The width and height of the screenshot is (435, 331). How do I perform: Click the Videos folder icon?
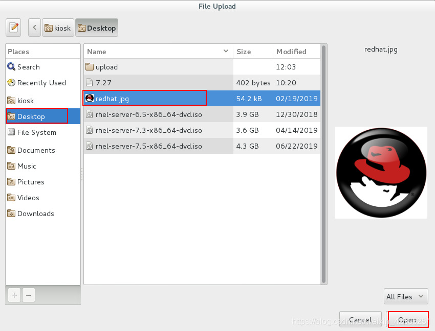tap(11, 198)
